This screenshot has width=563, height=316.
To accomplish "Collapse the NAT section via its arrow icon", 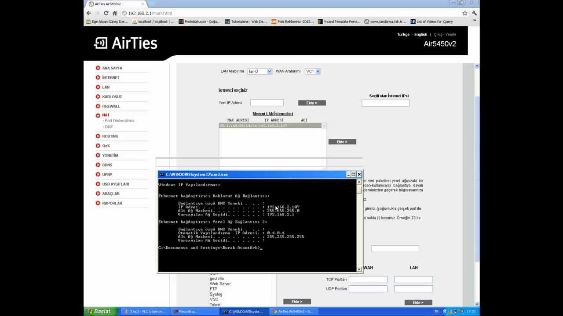I will (x=98, y=115).
